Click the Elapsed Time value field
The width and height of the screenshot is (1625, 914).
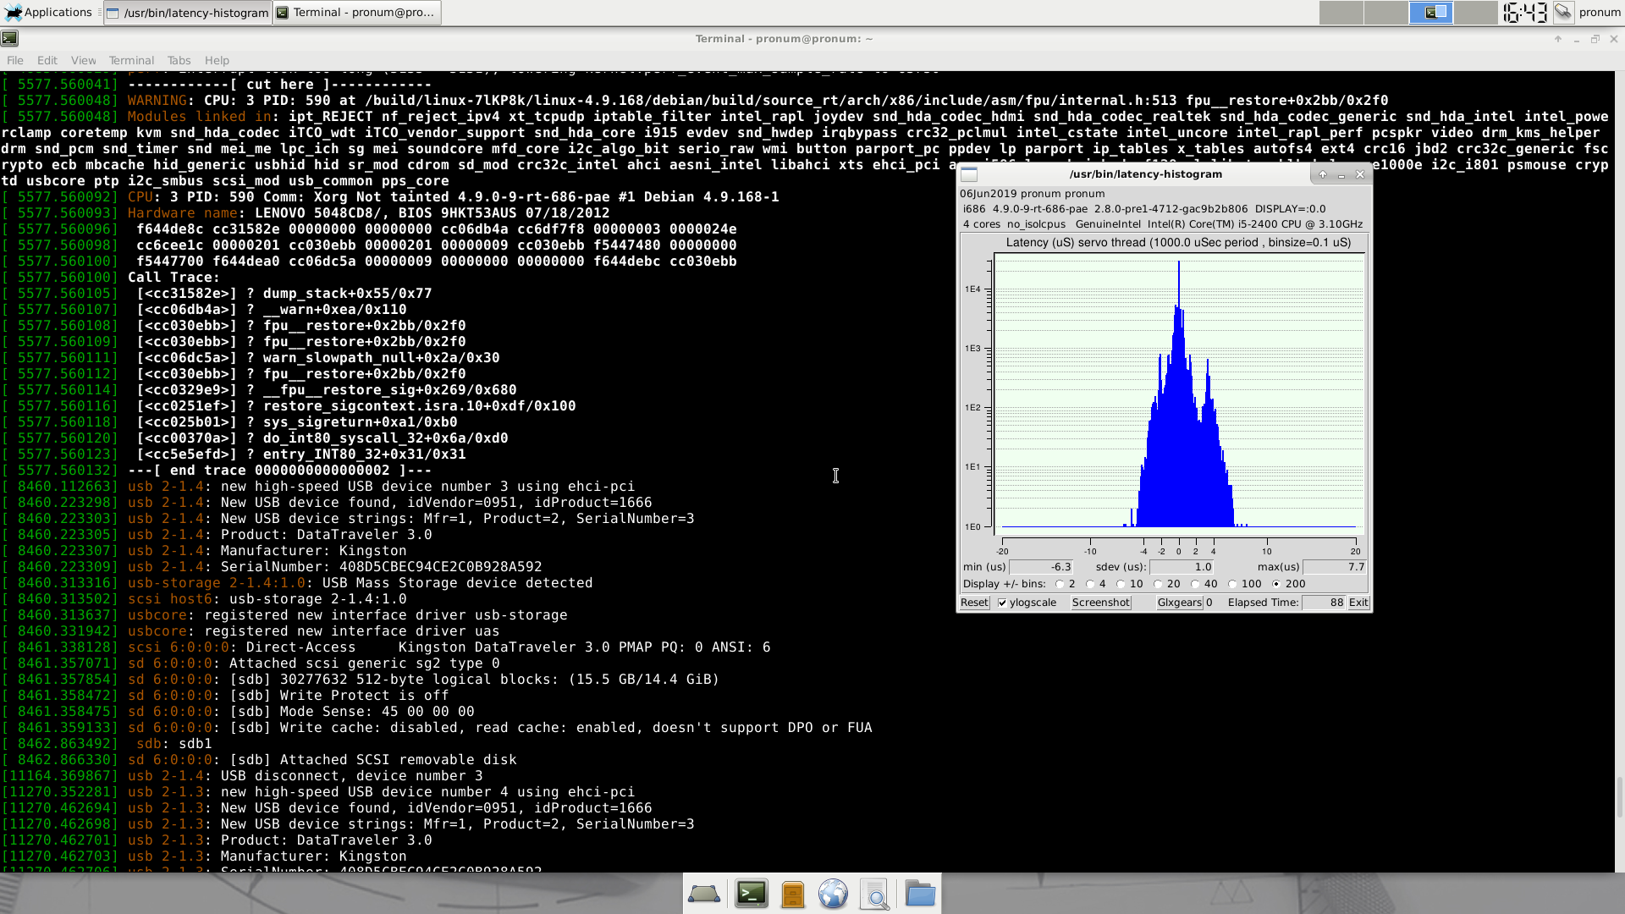click(x=1324, y=603)
